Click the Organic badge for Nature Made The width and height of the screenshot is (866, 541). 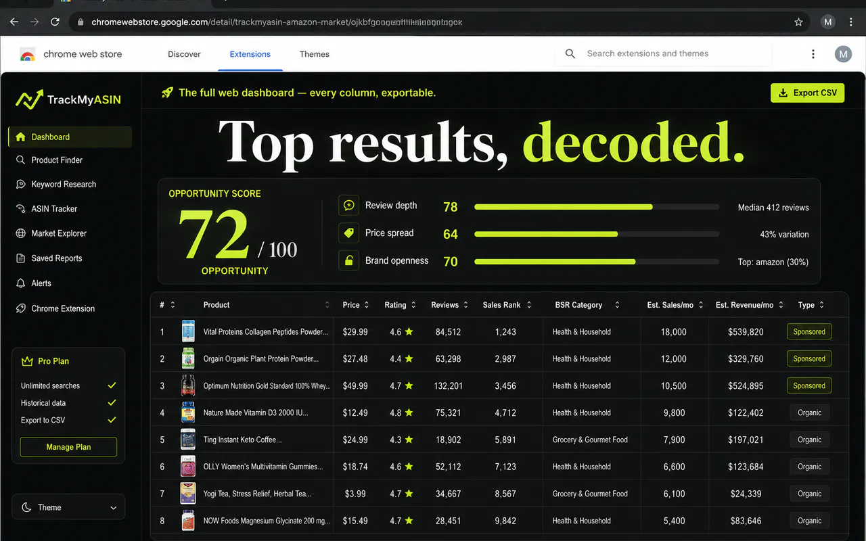pyautogui.click(x=809, y=413)
